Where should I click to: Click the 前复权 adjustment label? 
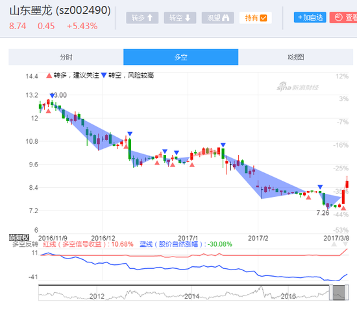click(19, 238)
